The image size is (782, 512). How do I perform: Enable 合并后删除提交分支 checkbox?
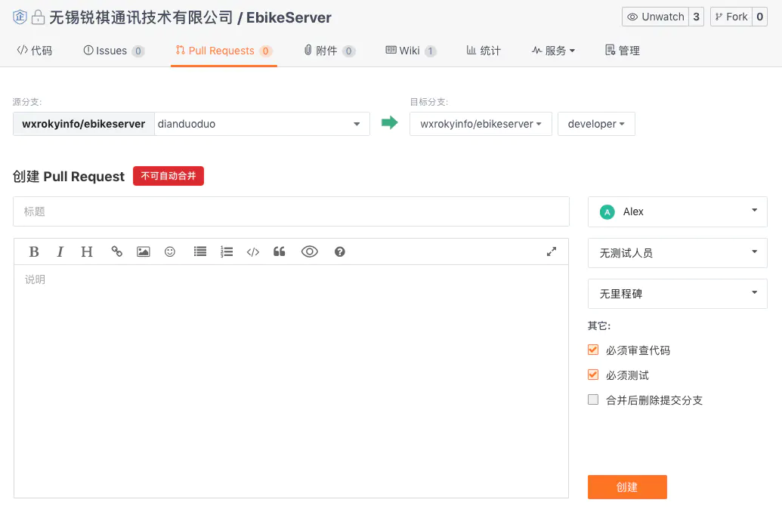[x=593, y=400]
